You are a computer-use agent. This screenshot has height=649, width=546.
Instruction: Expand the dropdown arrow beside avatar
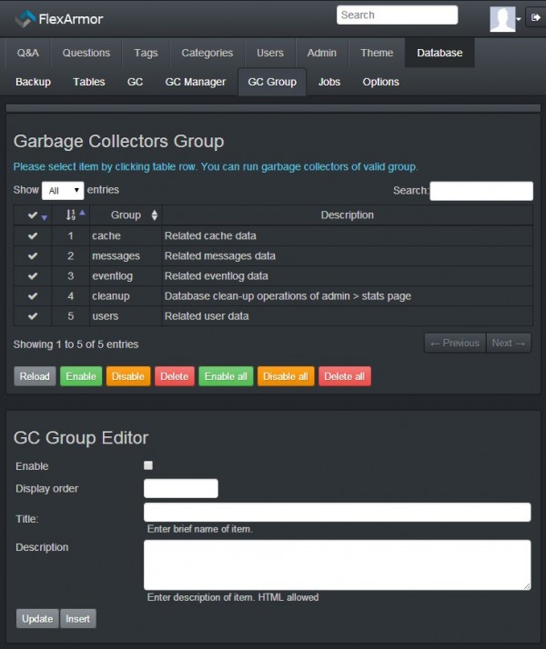click(x=519, y=18)
